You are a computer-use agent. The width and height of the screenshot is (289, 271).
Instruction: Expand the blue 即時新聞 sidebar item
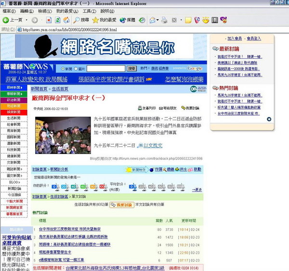coord(14,88)
